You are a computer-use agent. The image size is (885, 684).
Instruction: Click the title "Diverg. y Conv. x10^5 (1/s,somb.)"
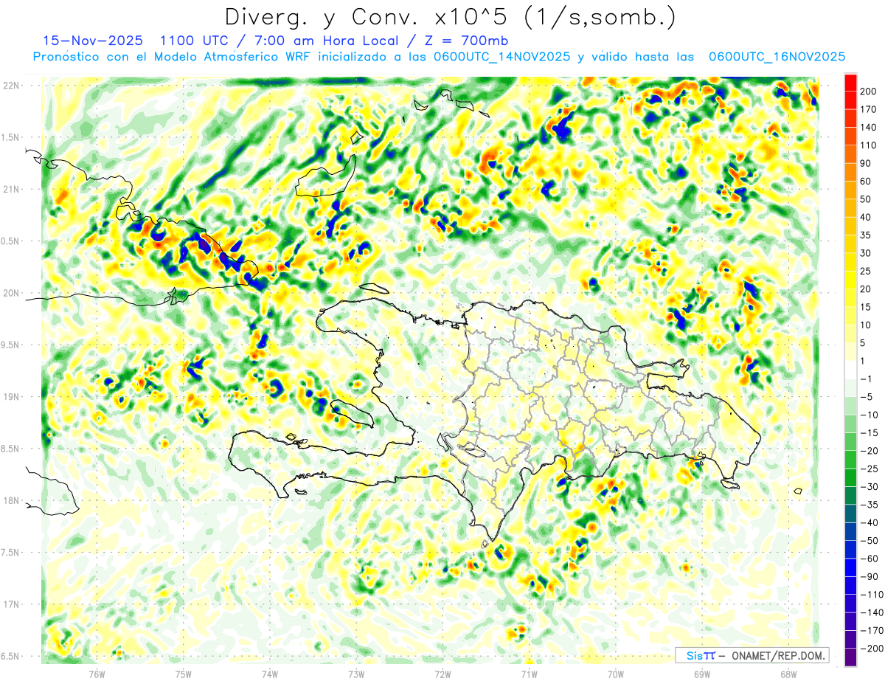pyautogui.click(x=449, y=16)
